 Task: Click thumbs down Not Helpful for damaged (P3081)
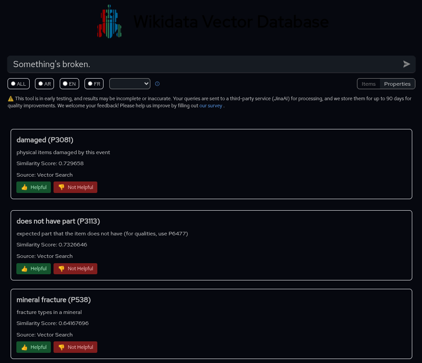75,187
